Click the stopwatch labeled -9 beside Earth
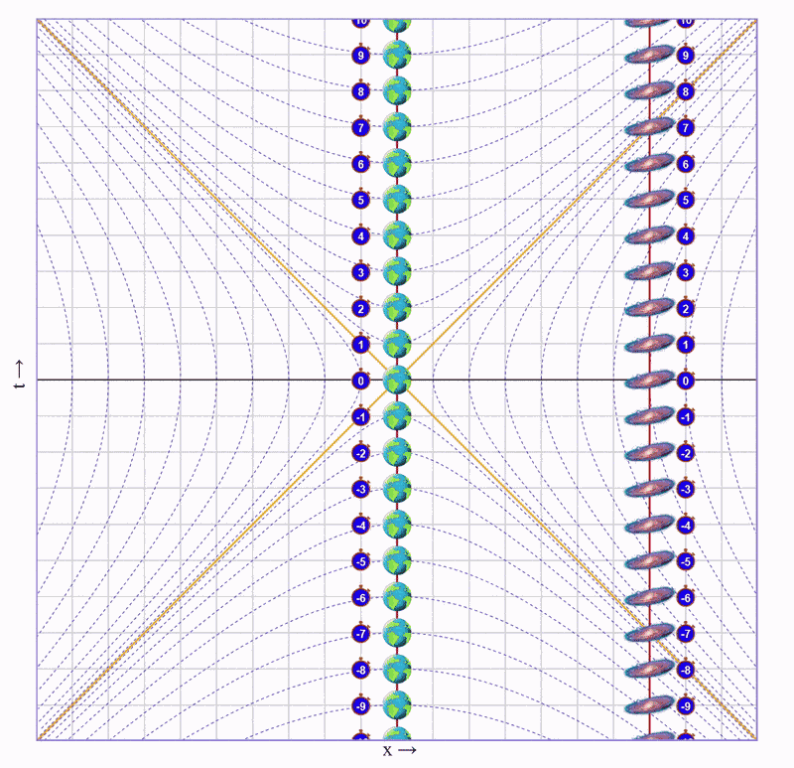Viewport: 794px width, 768px height. (x=361, y=705)
